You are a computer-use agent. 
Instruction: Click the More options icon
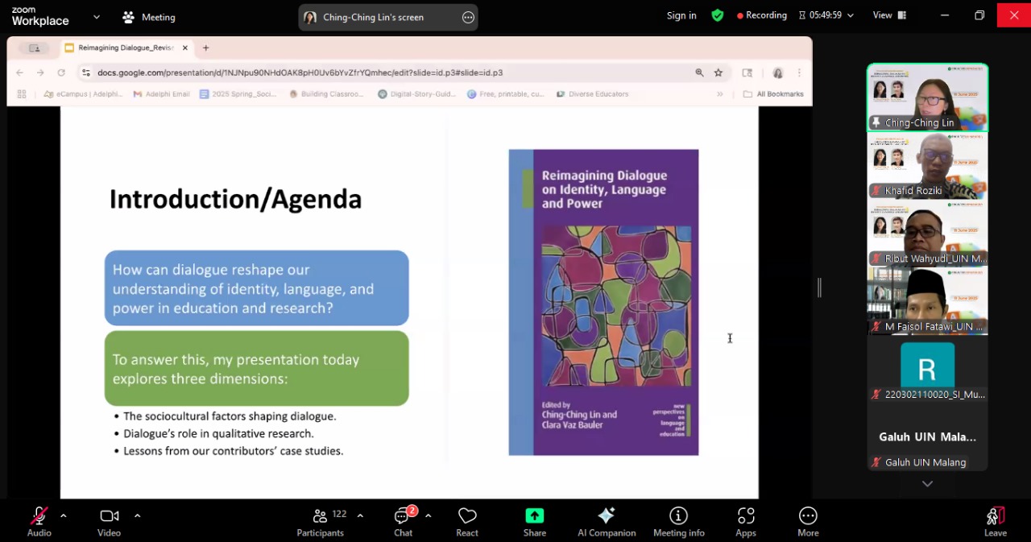tap(808, 521)
